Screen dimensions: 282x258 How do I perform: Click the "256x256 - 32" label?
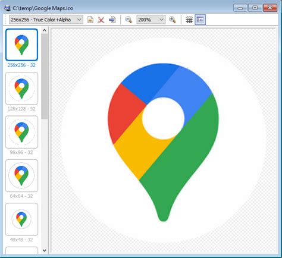coord(21,65)
